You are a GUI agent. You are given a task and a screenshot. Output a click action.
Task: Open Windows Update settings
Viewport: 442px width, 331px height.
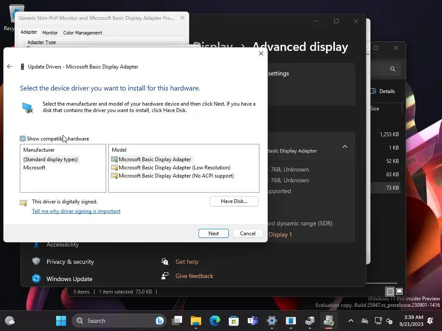[x=69, y=279]
